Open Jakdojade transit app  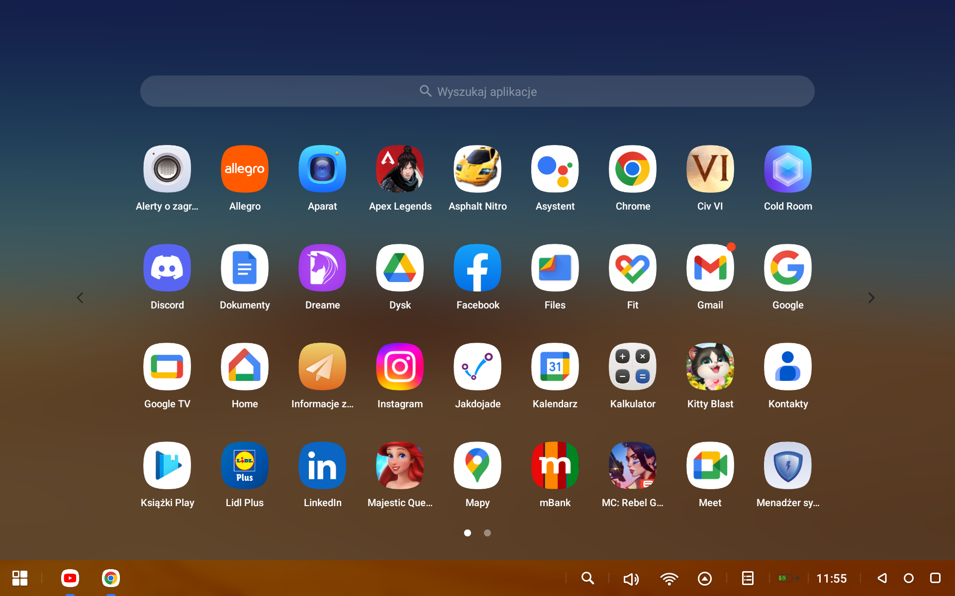477,367
